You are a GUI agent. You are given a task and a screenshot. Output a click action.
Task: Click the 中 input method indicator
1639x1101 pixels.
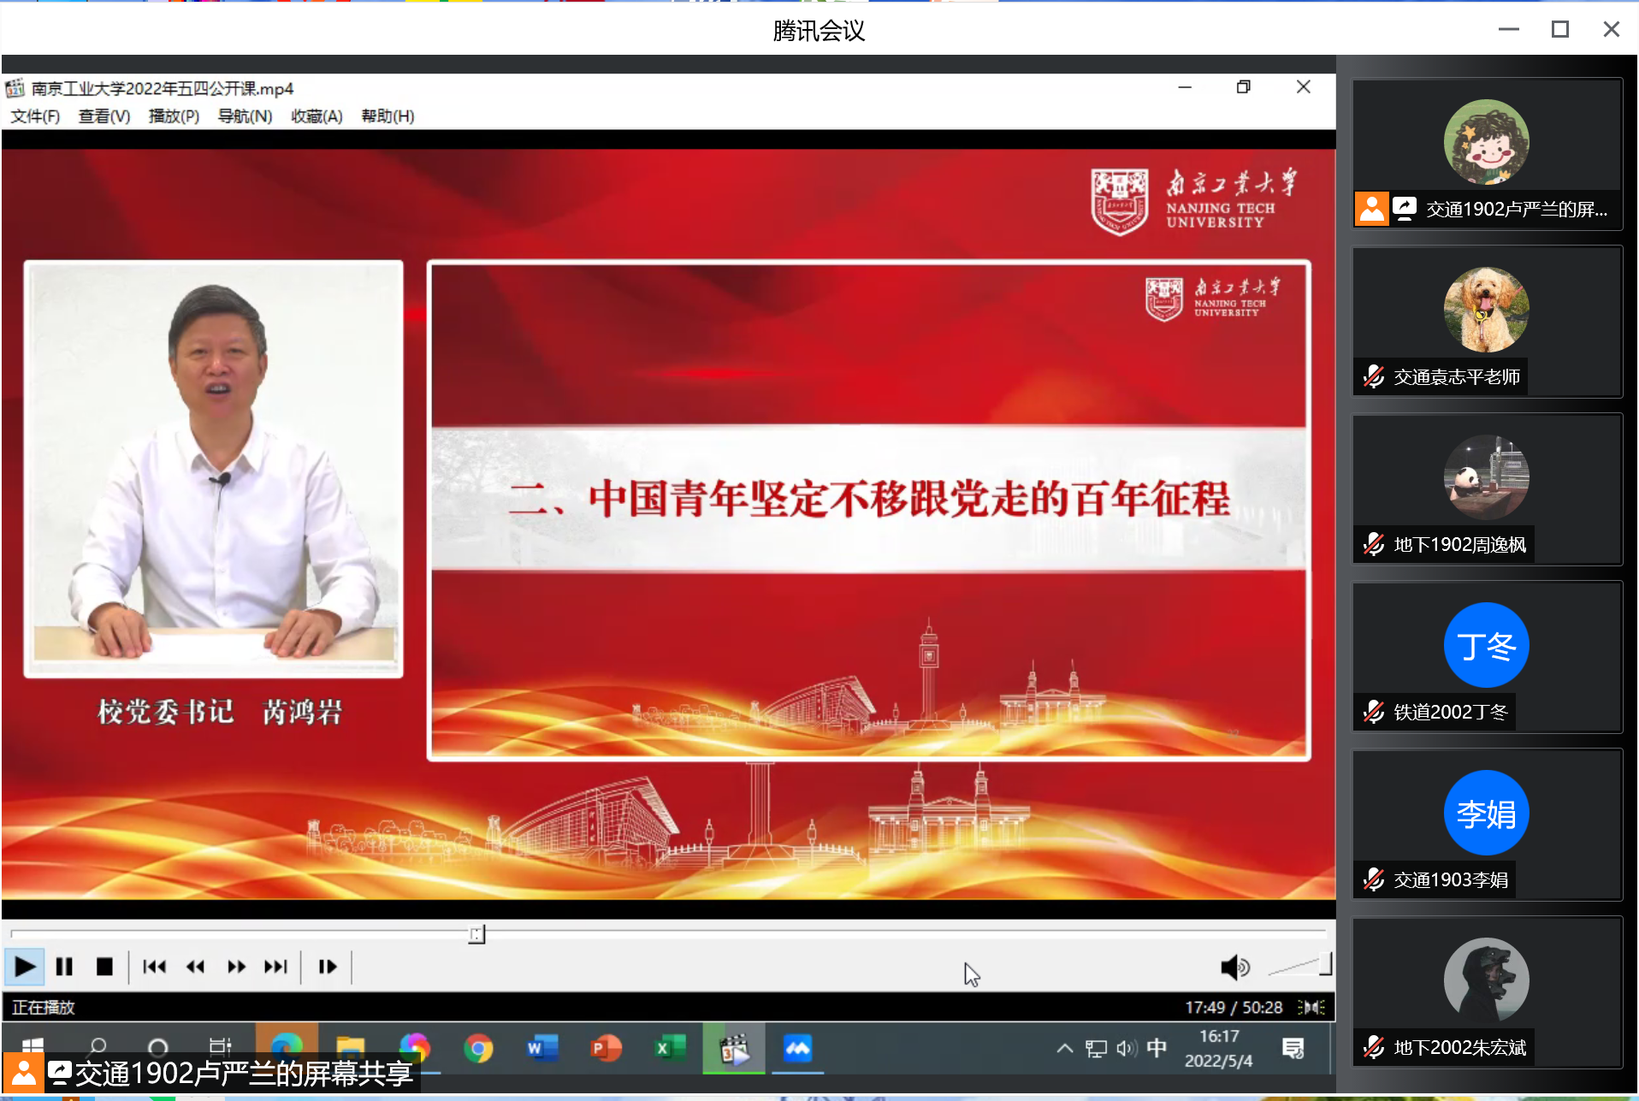1157,1048
